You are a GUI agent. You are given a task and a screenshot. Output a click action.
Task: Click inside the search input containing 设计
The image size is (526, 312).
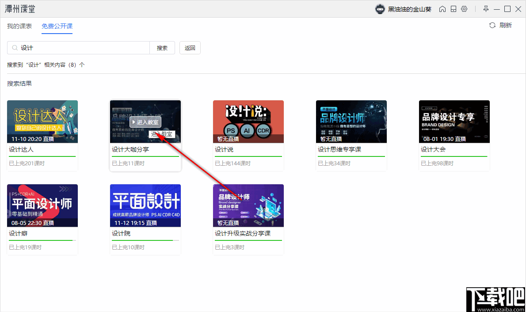(x=80, y=47)
